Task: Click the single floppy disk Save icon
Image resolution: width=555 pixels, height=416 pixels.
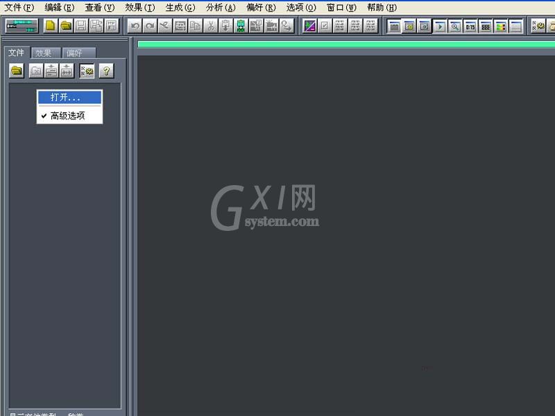Action: (x=81, y=26)
